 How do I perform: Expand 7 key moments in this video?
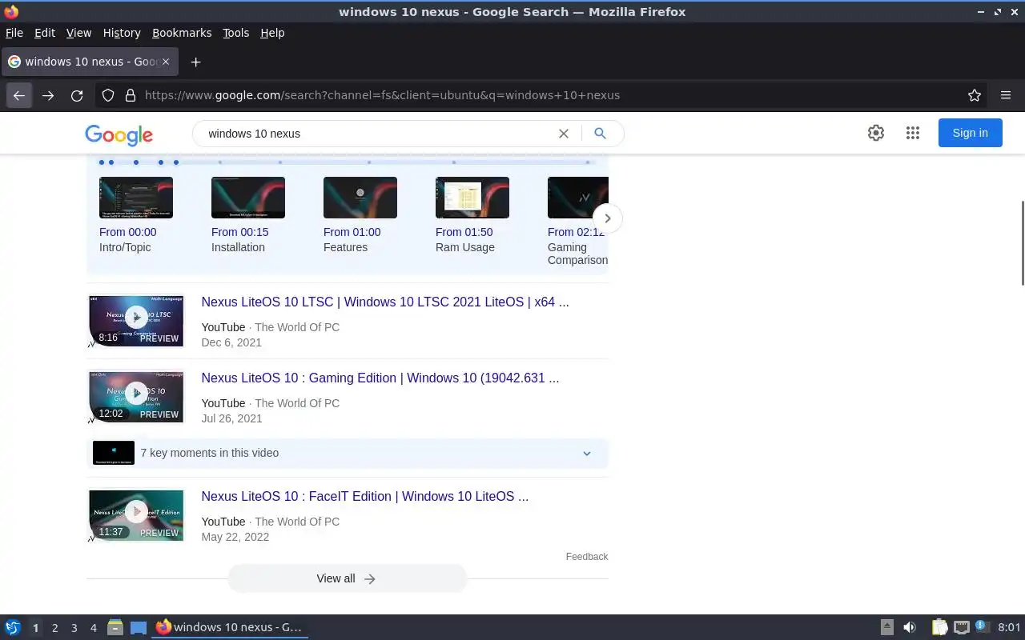[348, 453]
